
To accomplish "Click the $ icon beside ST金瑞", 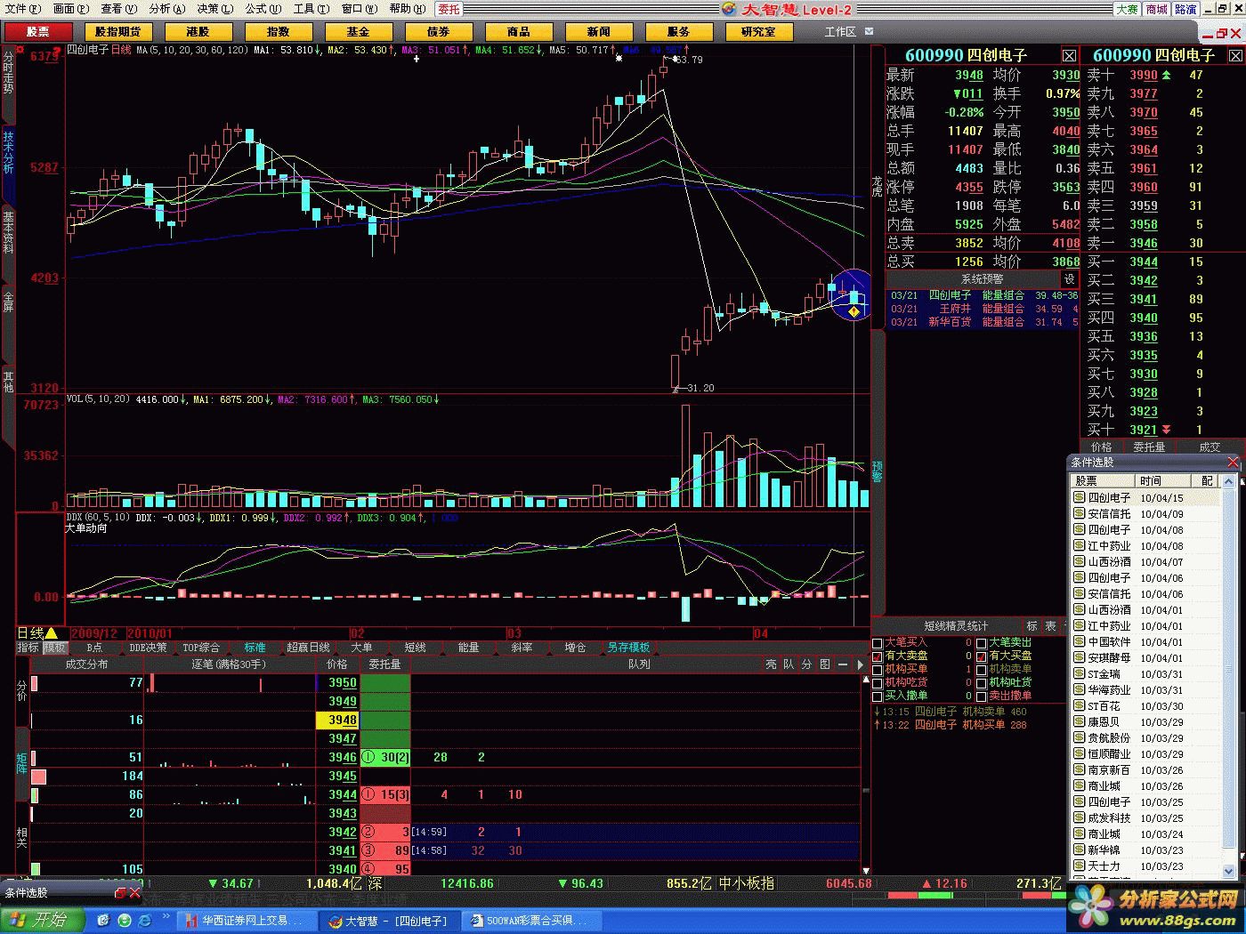I will point(1079,674).
